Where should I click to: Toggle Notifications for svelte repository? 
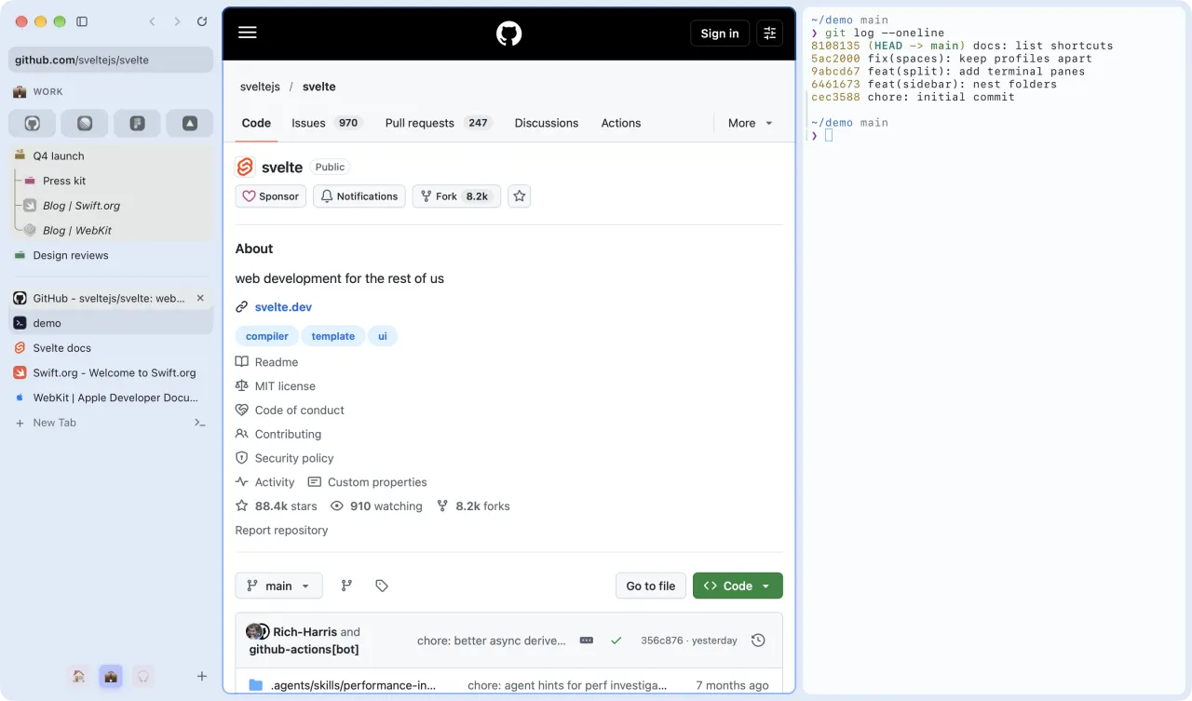(359, 196)
